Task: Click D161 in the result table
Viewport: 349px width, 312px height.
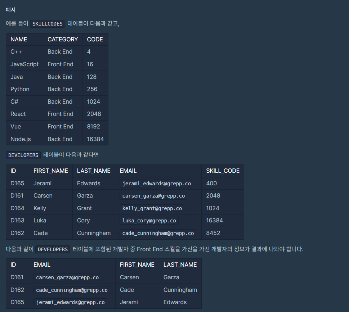Action: (x=17, y=277)
